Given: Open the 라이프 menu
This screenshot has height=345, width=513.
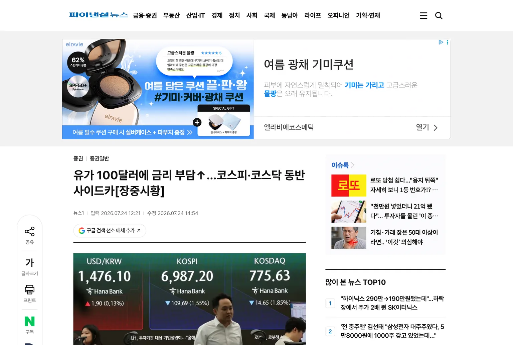Looking at the screenshot, I should tap(313, 15).
